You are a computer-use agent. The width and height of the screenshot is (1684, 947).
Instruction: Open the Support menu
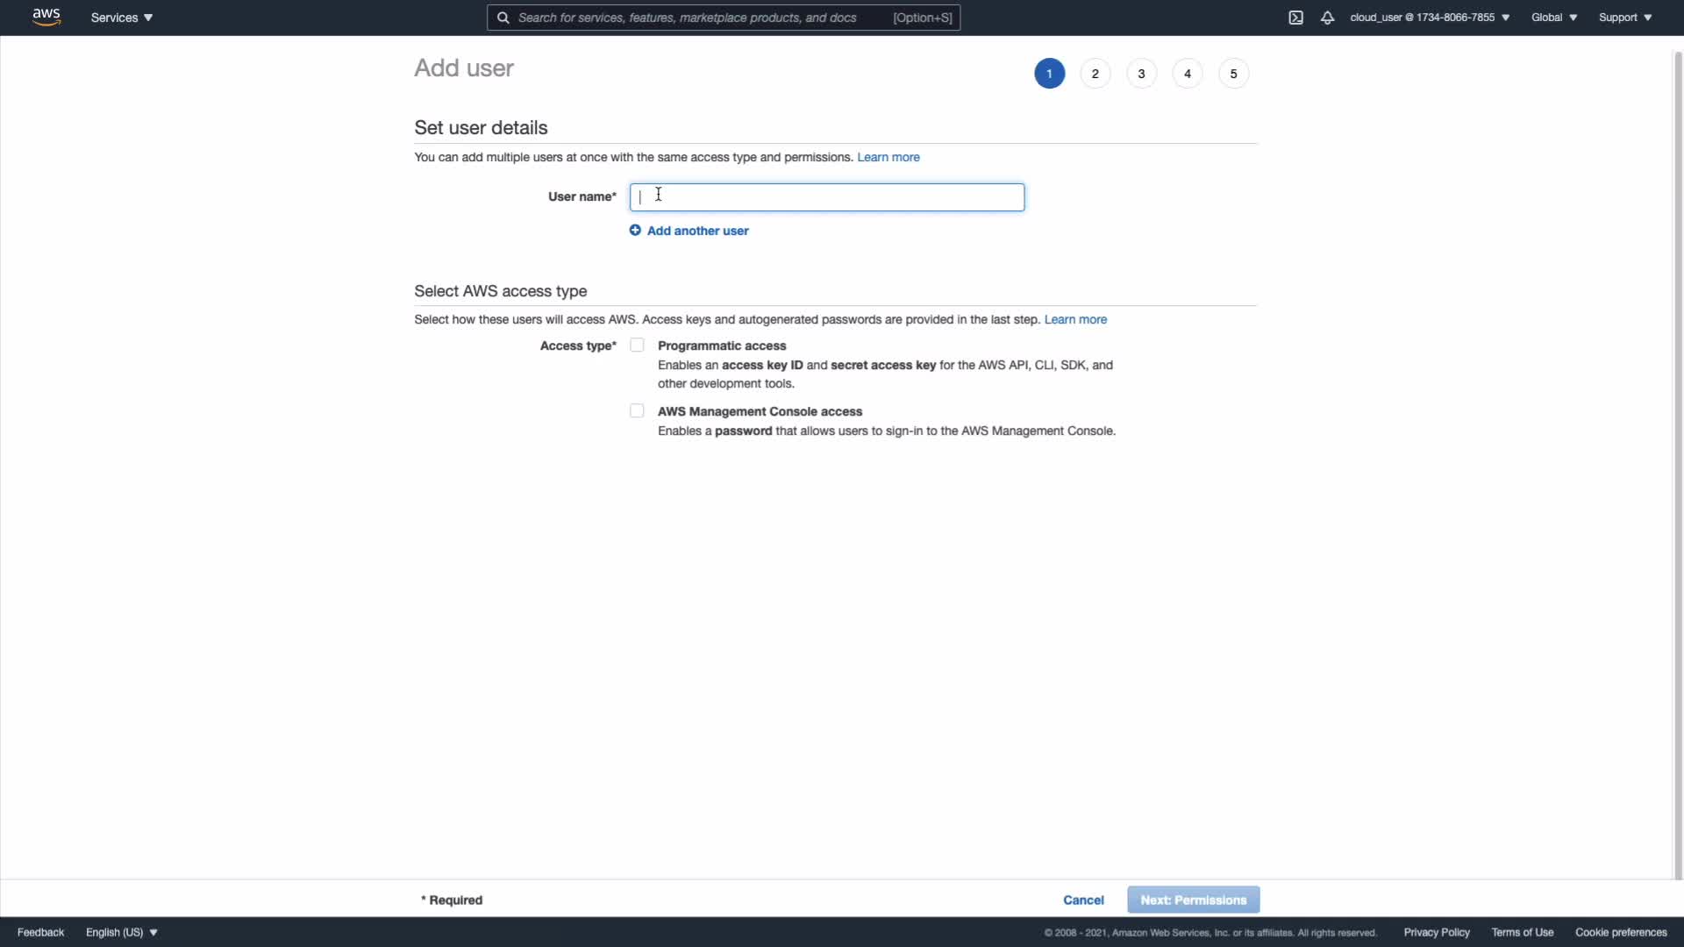pyautogui.click(x=1624, y=18)
